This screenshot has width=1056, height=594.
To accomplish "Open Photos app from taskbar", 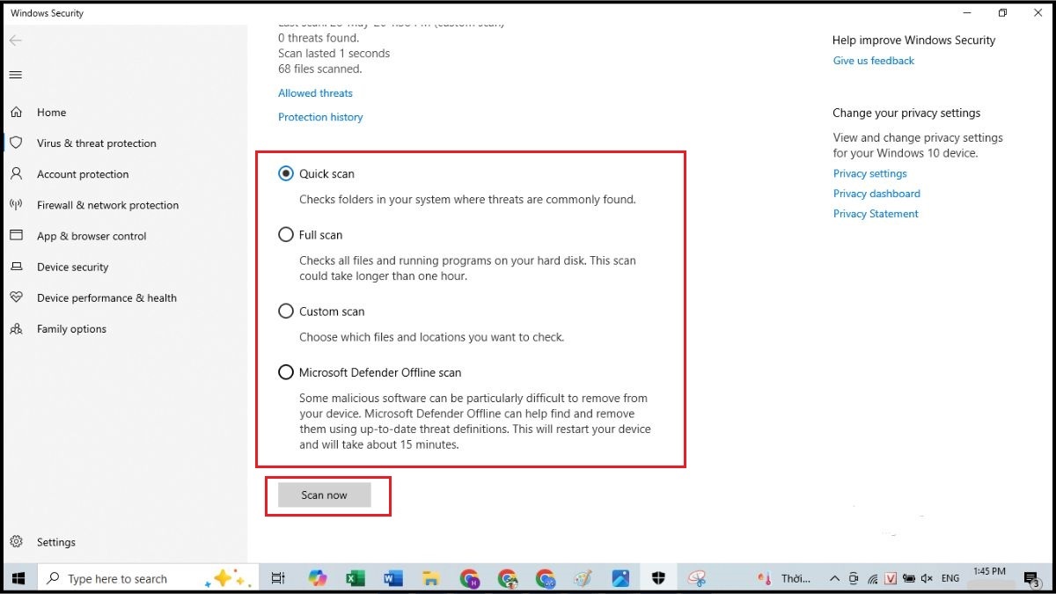I will click(620, 578).
